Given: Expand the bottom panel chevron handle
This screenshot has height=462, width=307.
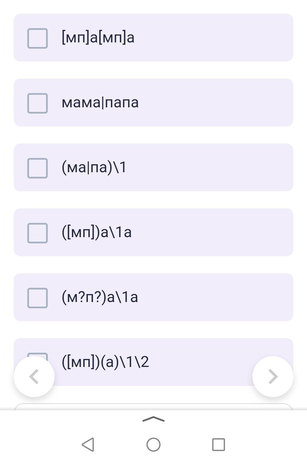Looking at the screenshot, I should (x=153, y=419).
